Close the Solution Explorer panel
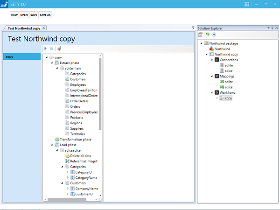The image size is (280, 210). [x=276, y=28]
